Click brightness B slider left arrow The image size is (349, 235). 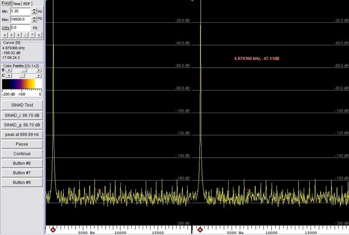(9, 70)
